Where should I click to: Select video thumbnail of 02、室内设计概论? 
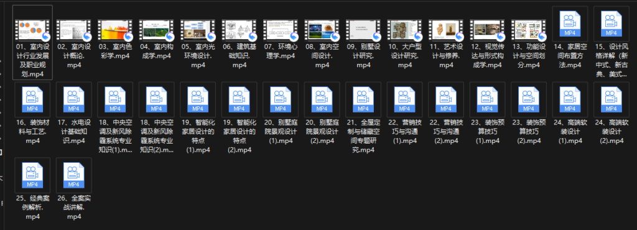tap(74, 30)
